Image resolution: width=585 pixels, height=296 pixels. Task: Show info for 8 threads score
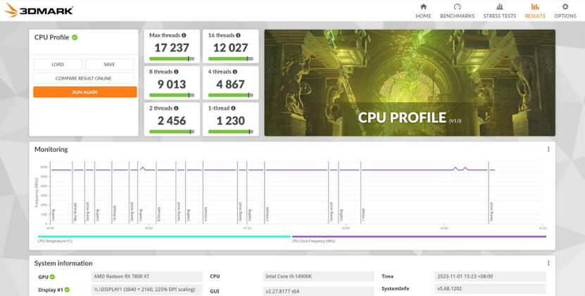tap(177, 72)
